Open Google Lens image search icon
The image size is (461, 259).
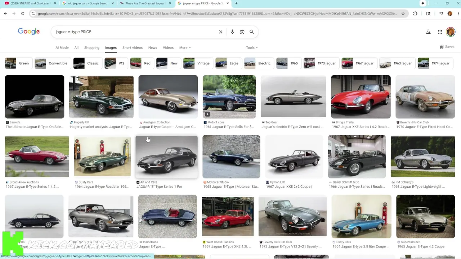click(242, 32)
